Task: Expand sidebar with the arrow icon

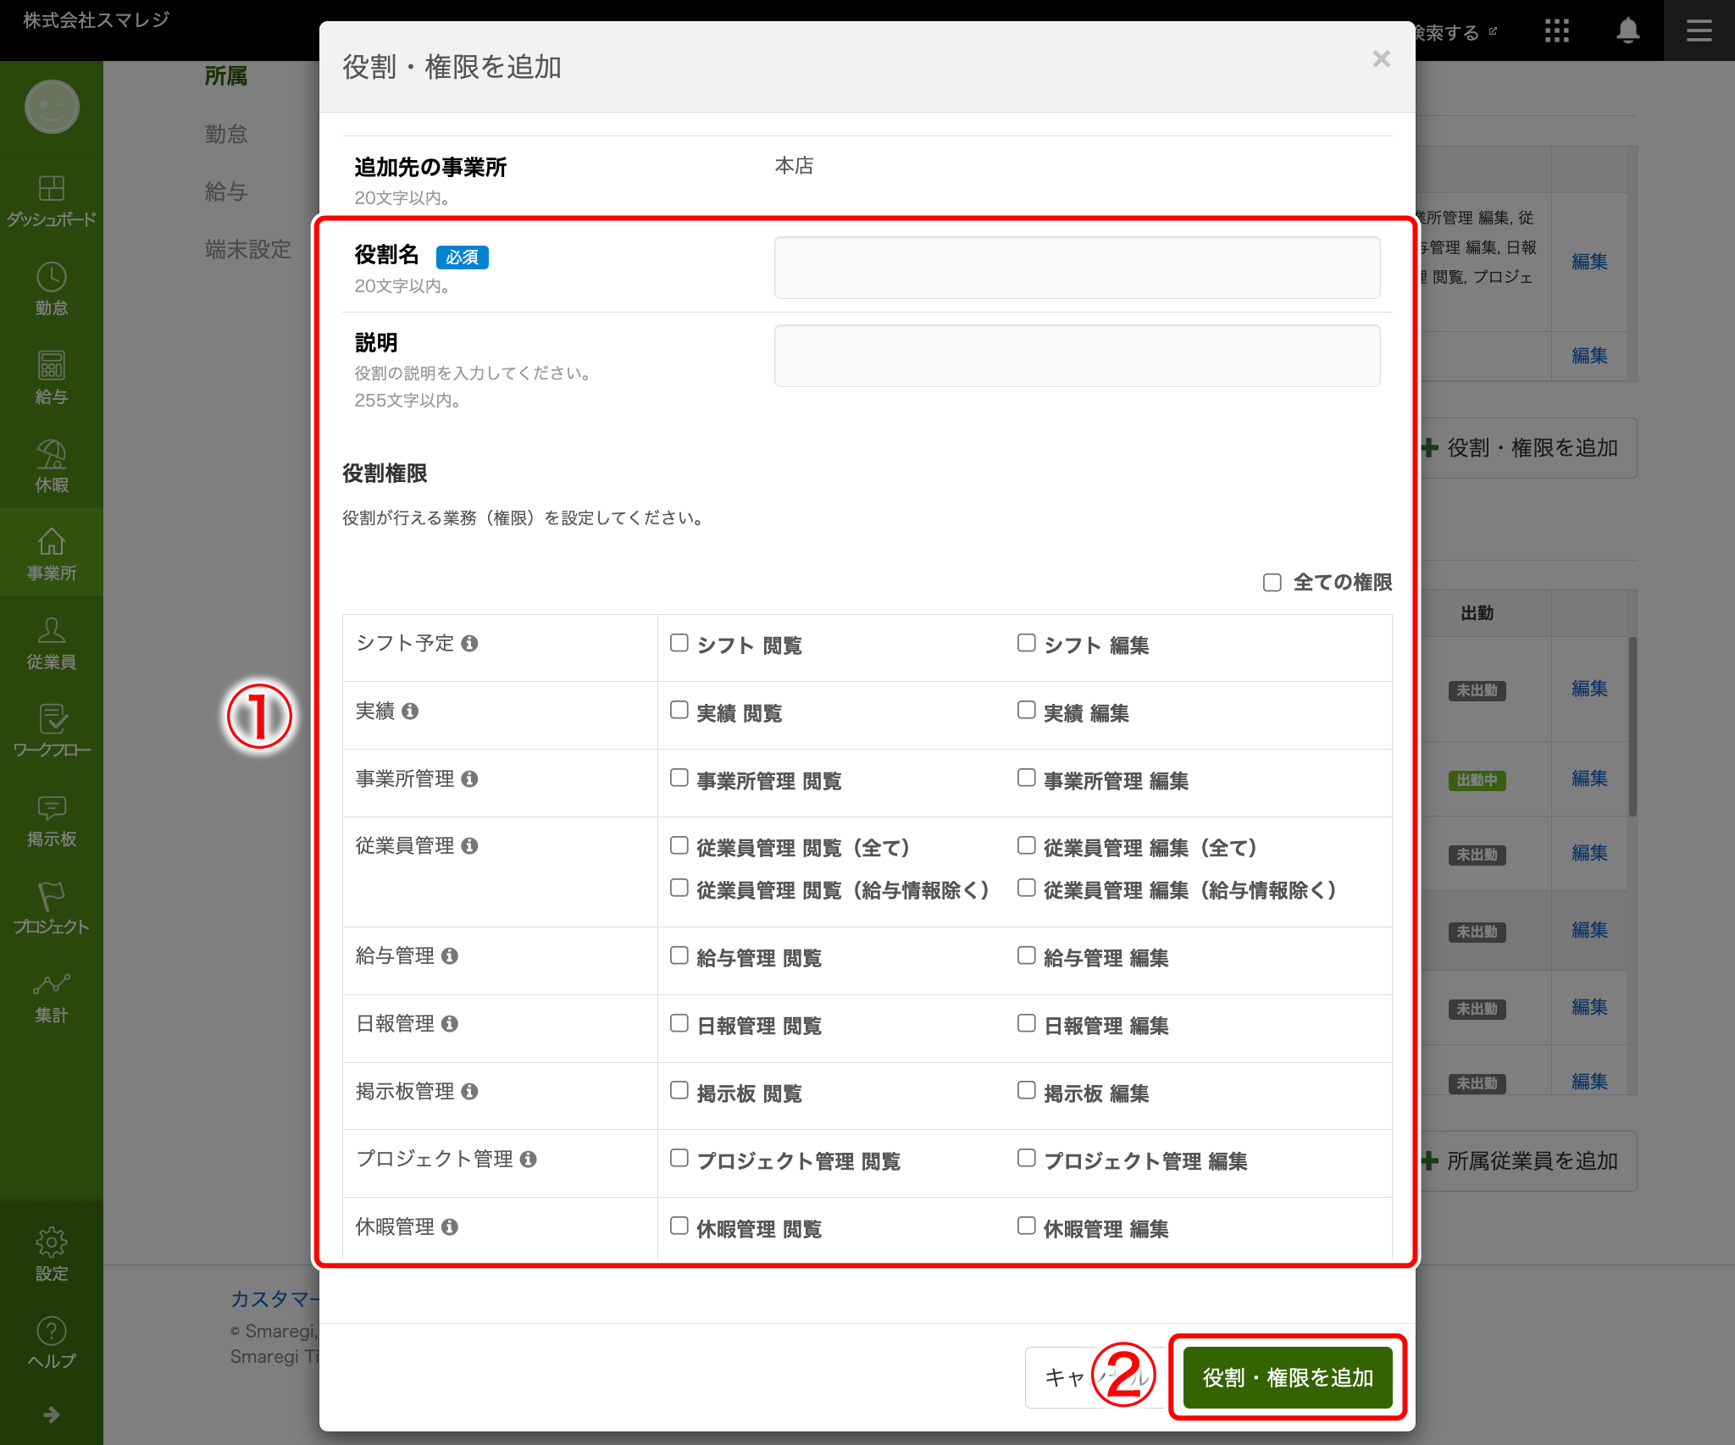Action: [51, 1415]
